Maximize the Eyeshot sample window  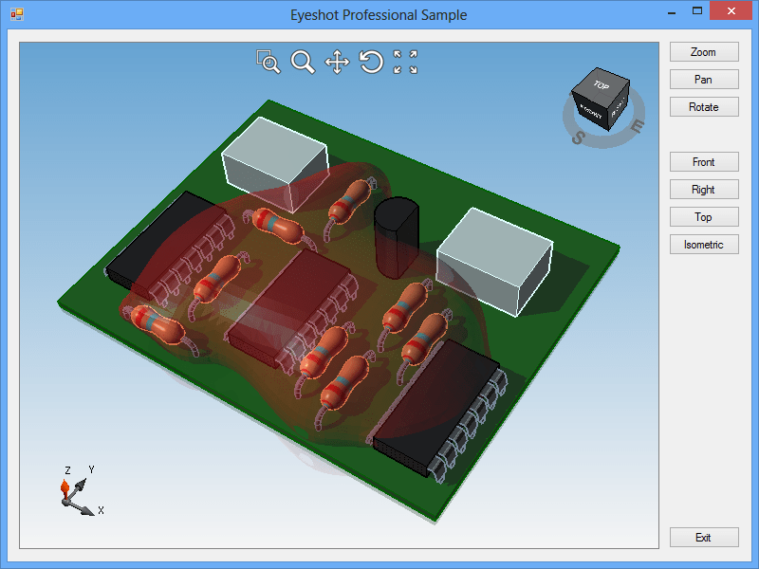[x=697, y=10]
